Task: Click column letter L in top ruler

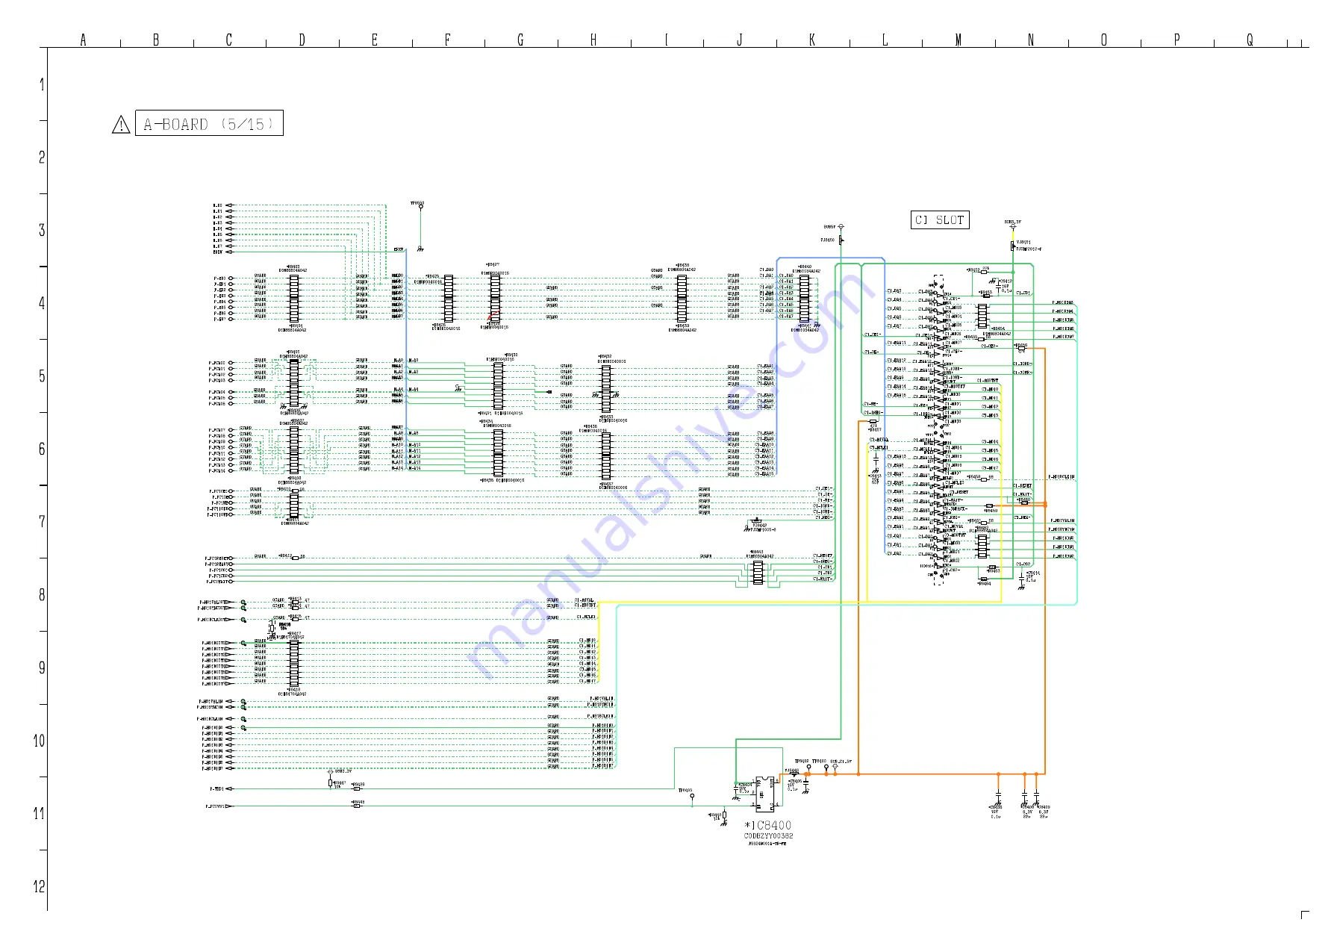Action: 885,40
